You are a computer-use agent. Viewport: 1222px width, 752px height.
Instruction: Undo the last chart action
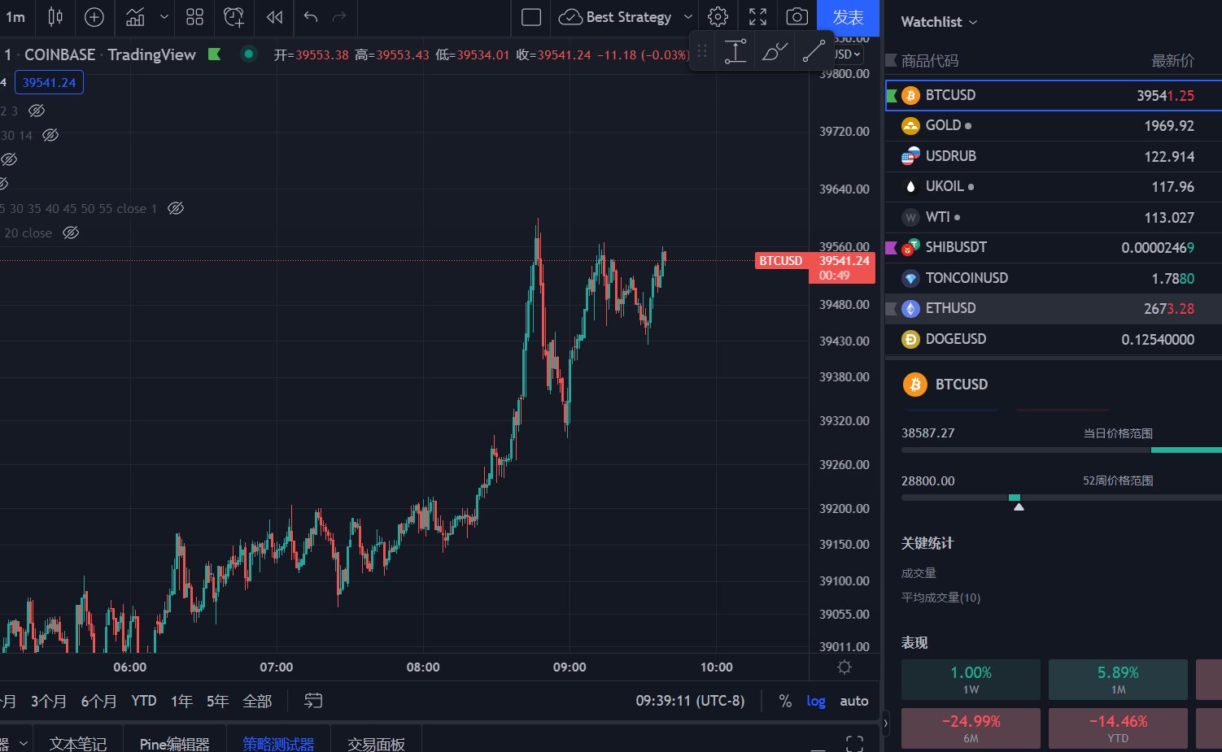310,16
